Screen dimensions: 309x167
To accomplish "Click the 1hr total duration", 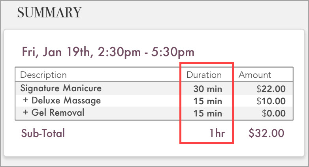I will 217,133.
